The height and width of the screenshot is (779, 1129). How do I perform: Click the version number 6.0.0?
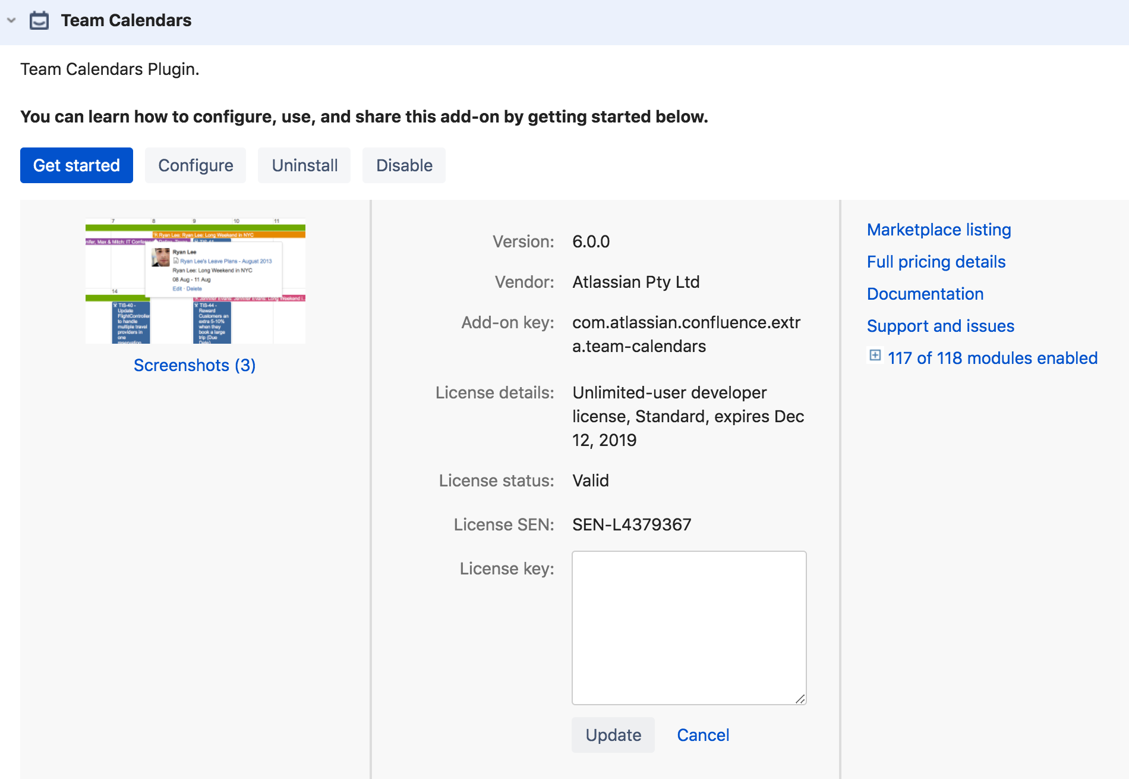point(591,241)
